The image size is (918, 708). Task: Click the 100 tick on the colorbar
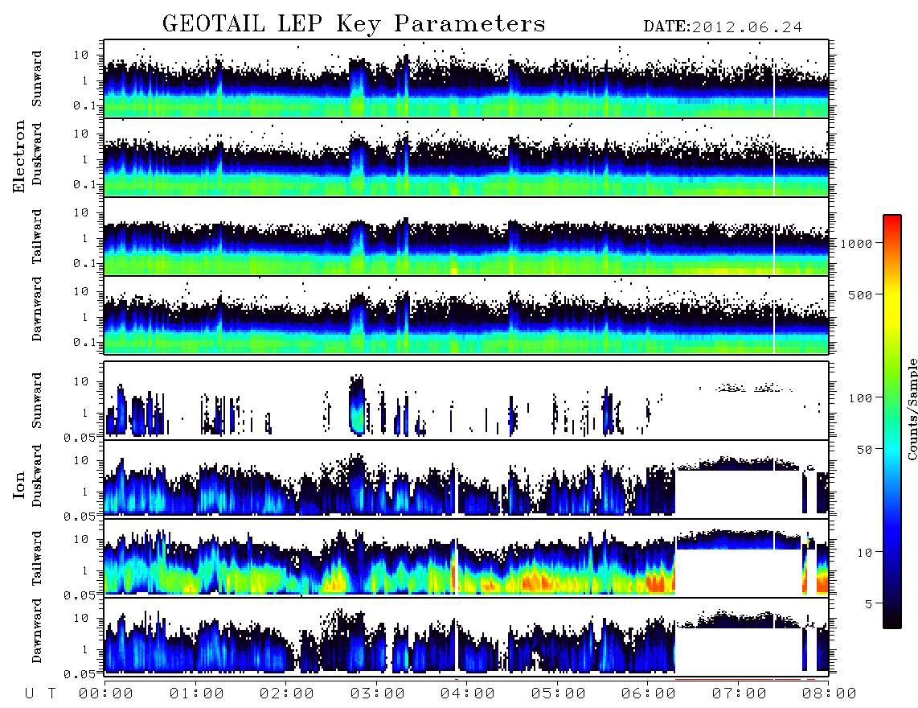(860, 398)
